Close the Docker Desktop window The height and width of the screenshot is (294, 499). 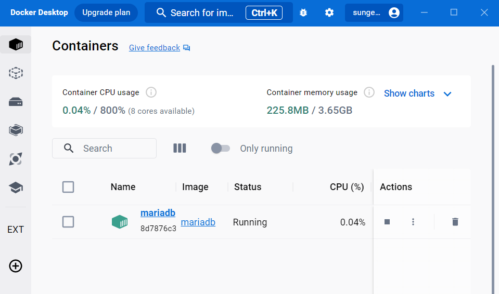point(484,12)
